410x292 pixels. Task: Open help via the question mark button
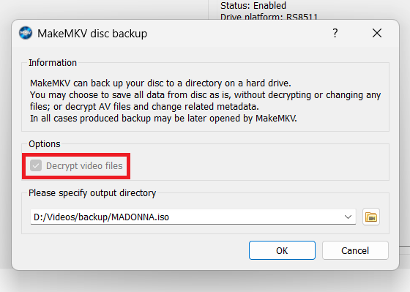click(335, 33)
